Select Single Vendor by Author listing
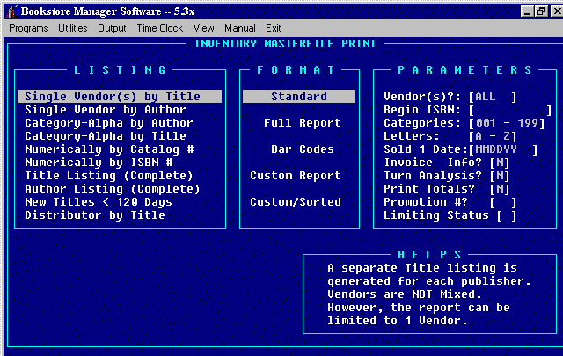563x356 pixels. click(x=106, y=110)
